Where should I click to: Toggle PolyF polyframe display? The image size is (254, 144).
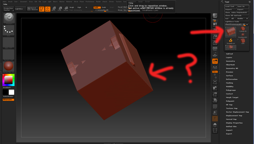[215, 106]
